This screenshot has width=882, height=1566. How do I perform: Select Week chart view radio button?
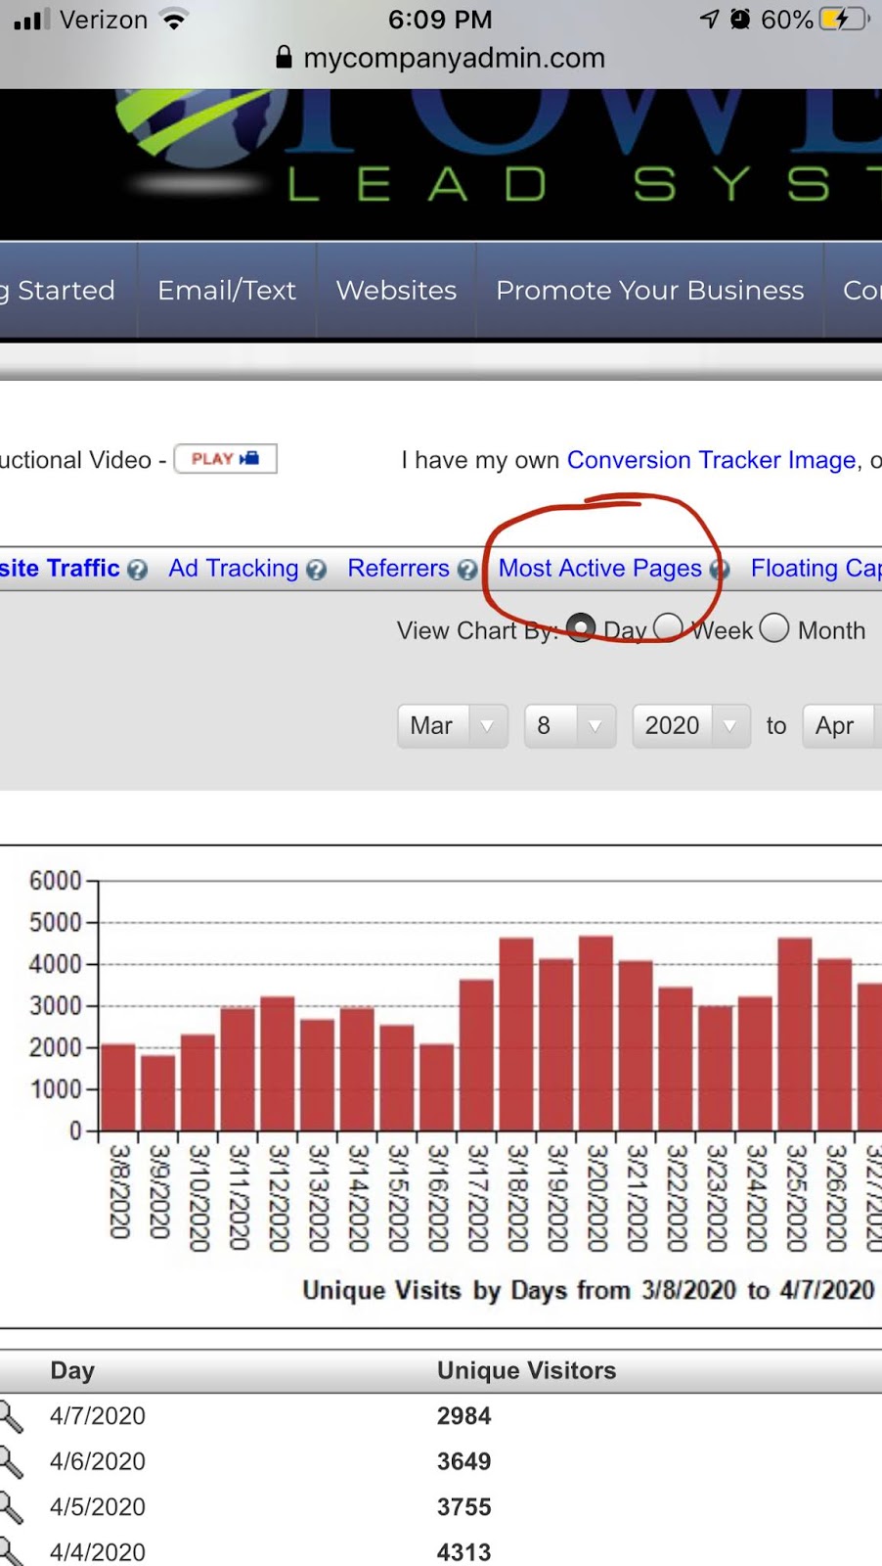[x=668, y=627]
